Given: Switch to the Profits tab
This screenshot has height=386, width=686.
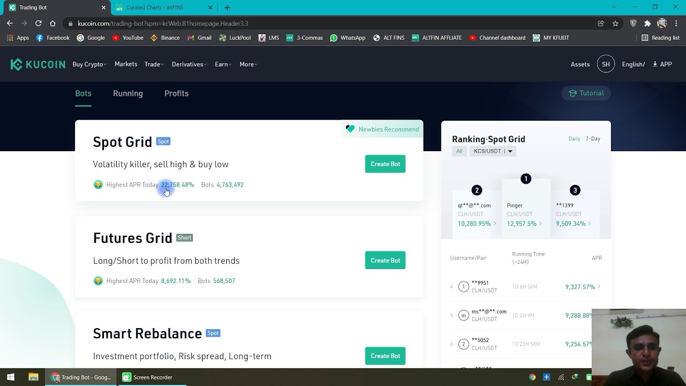Looking at the screenshot, I should 176,93.
